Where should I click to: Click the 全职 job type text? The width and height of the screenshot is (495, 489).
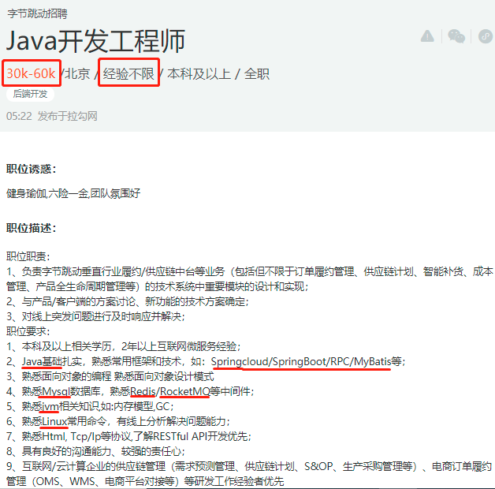click(x=257, y=73)
